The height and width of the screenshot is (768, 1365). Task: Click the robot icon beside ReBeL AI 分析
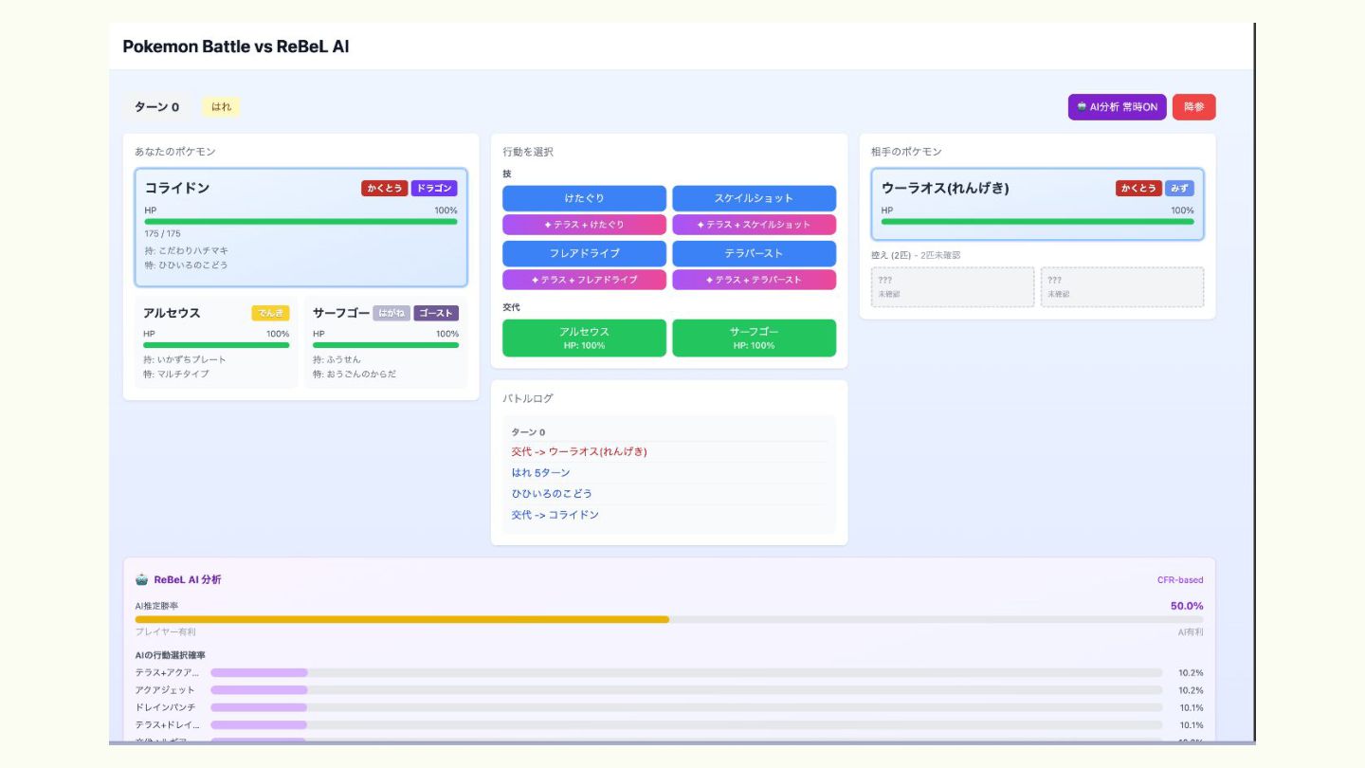[142, 579]
